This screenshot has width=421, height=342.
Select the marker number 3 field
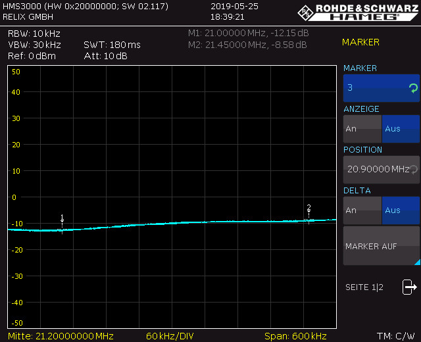pos(382,88)
